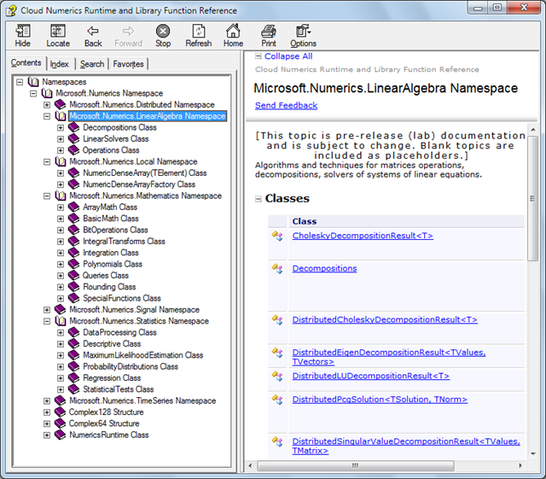This screenshot has width=546, height=479.
Task: Collapse the Microsoft.Numerics Namespace node
Action: 33,93
